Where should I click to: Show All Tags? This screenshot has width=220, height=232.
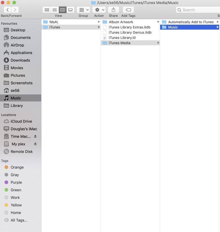[20, 220]
